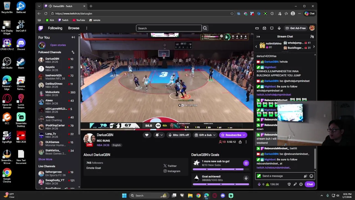Click the Get Ad-Free button

[296, 28]
